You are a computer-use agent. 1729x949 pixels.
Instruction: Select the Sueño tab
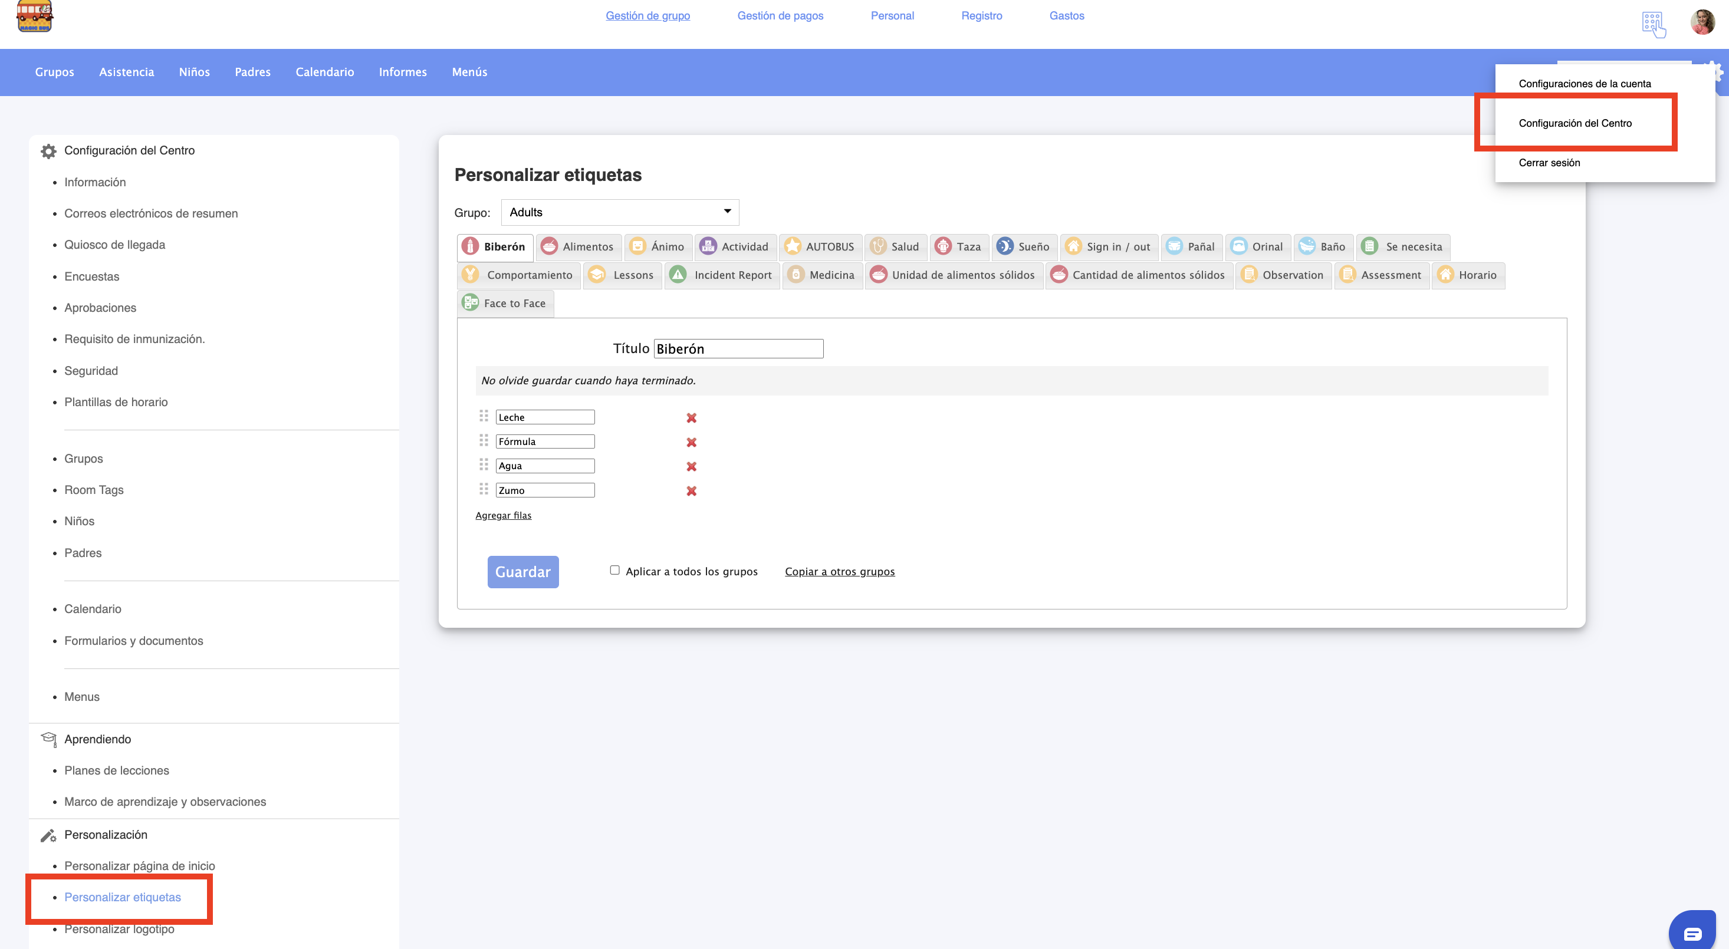pos(1024,247)
